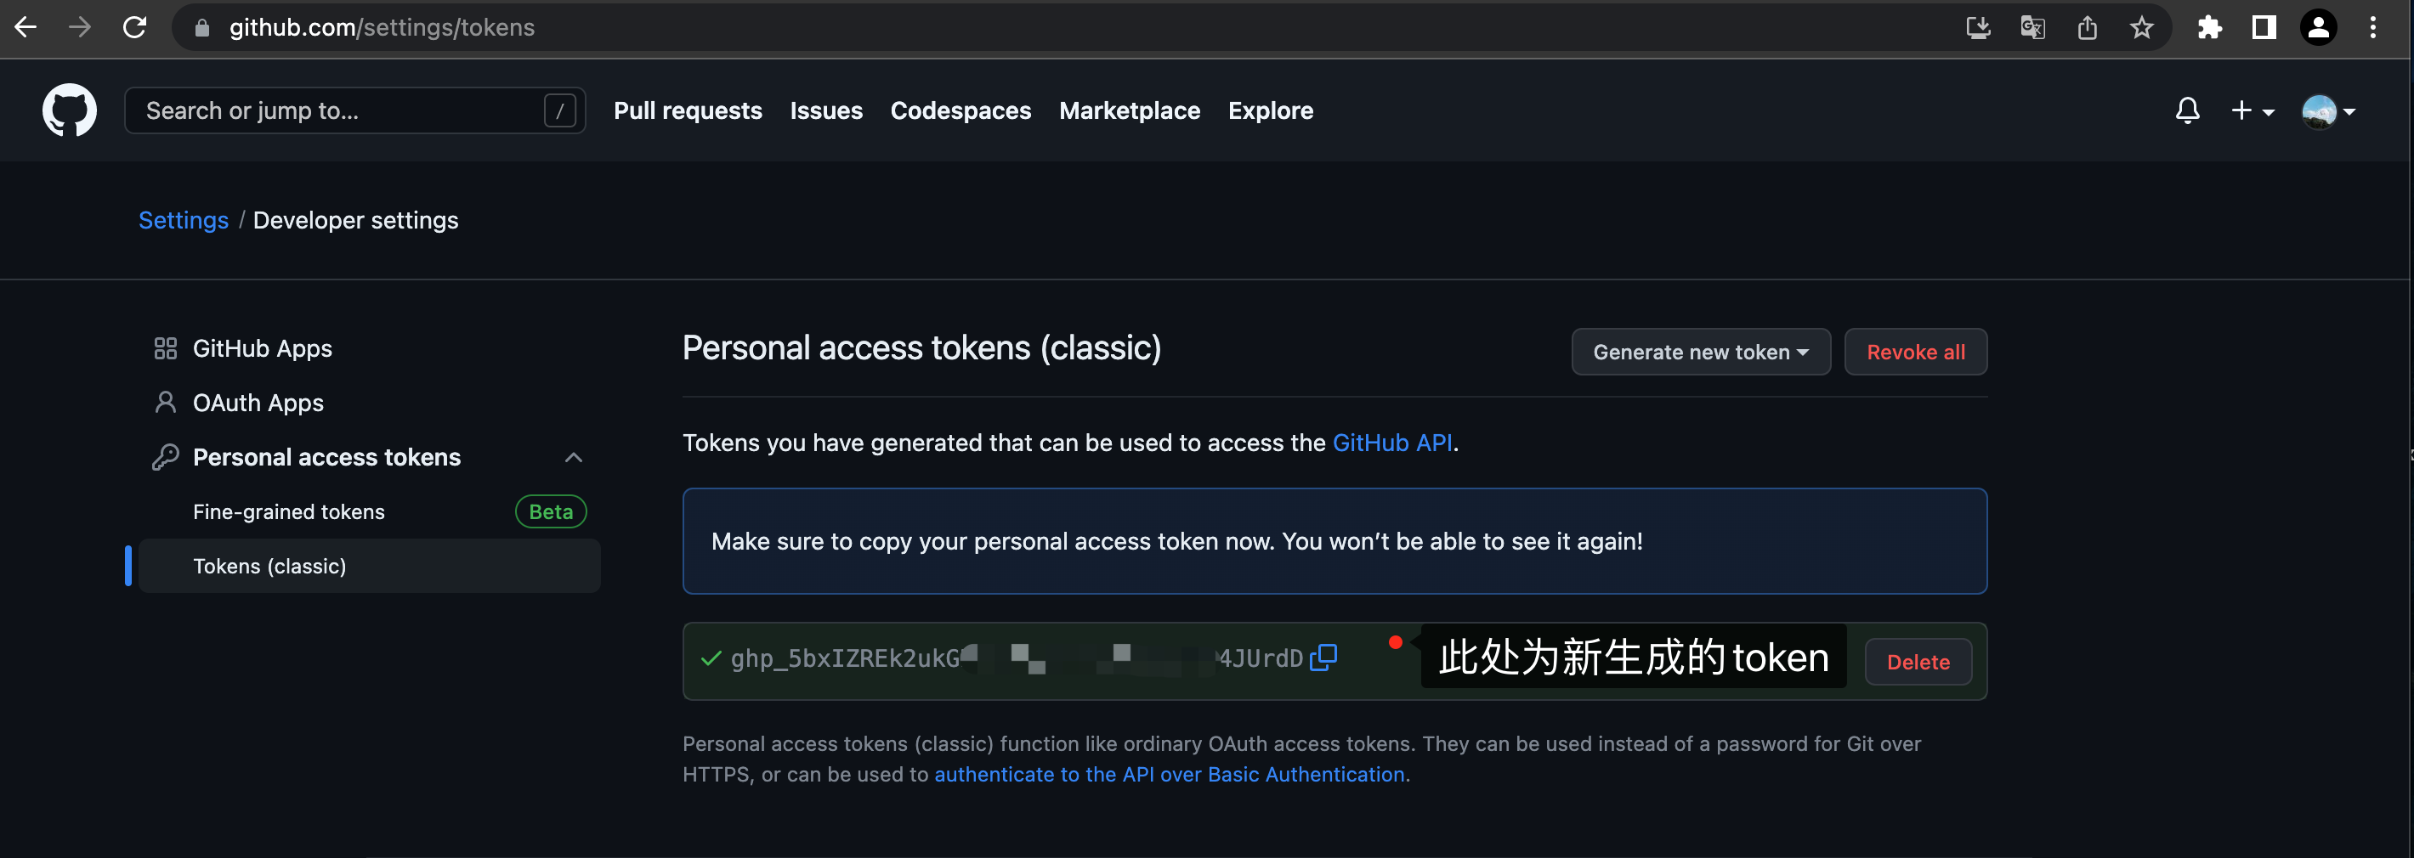Click the Developer settings breadcrumb text
Image resolution: width=2414 pixels, height=858 pixels.
(x=355, y=220)
